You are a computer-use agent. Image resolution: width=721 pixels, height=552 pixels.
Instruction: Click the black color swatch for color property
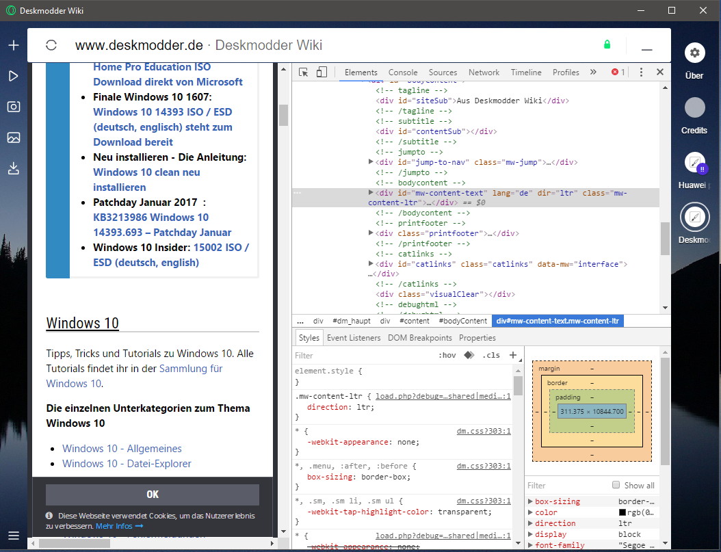tap(622, 512)
